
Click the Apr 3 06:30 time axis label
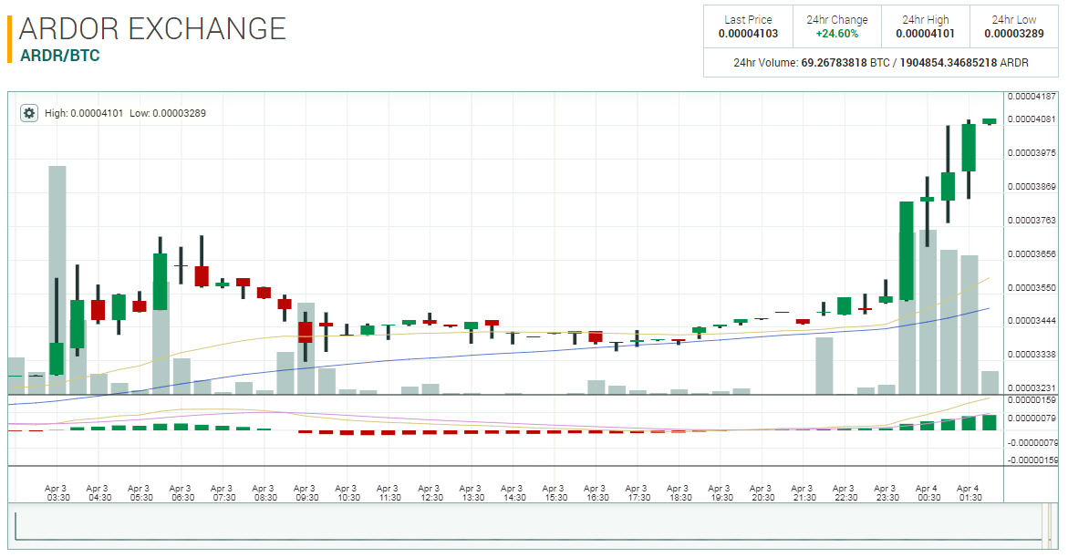181,492
